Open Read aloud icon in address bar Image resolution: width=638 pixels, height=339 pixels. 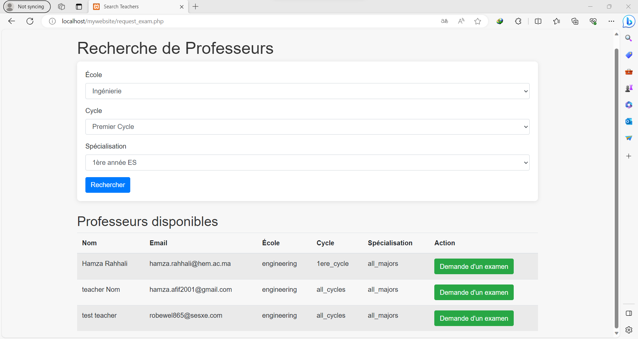(x=461, y=21)
